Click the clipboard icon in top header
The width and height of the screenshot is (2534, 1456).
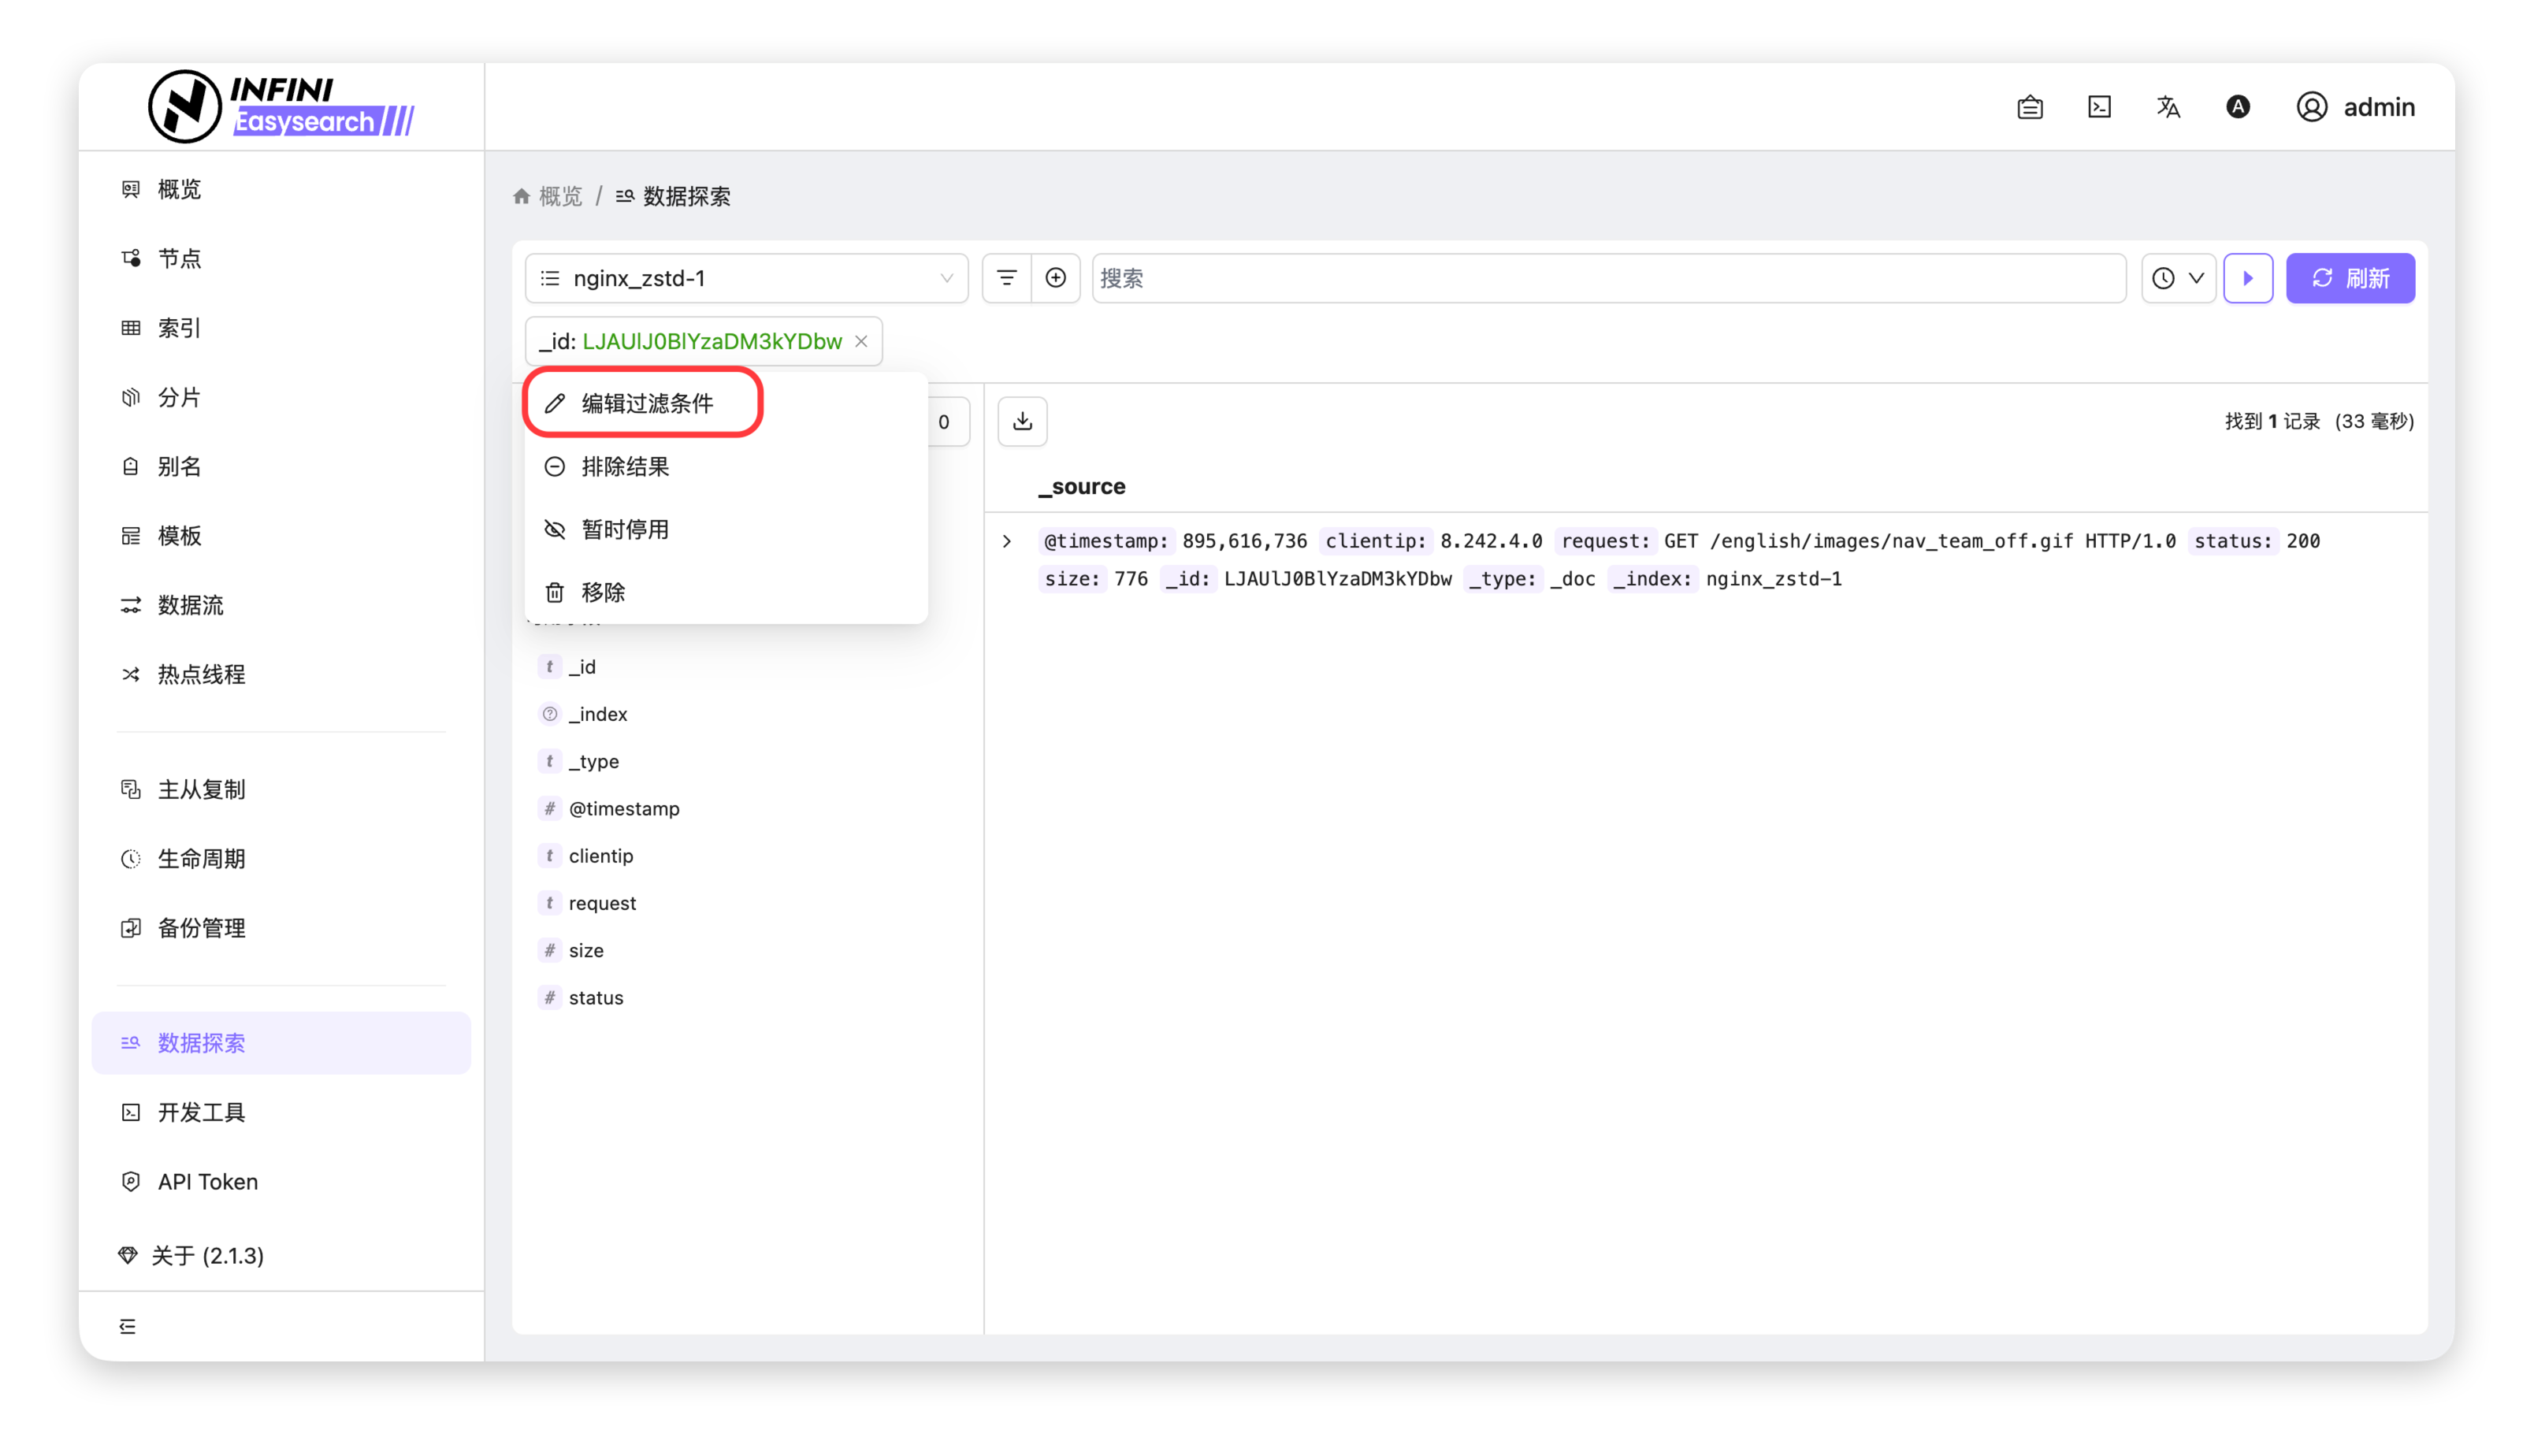tap(2030, 107)
